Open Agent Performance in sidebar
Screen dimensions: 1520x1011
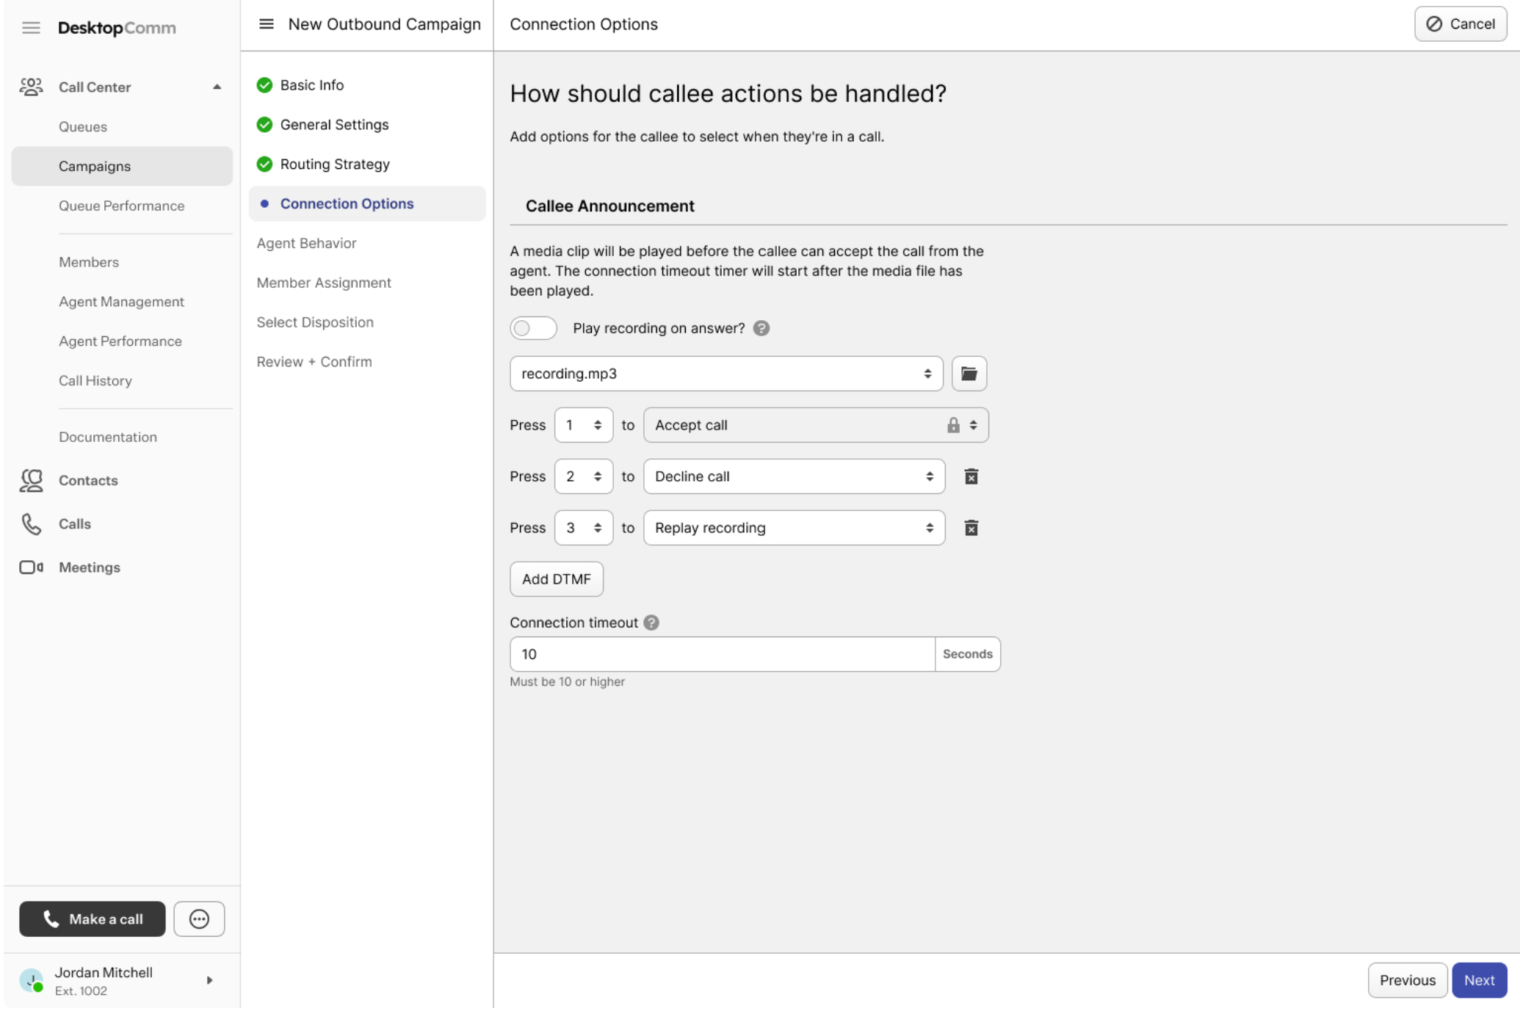(x=120, y=341)
